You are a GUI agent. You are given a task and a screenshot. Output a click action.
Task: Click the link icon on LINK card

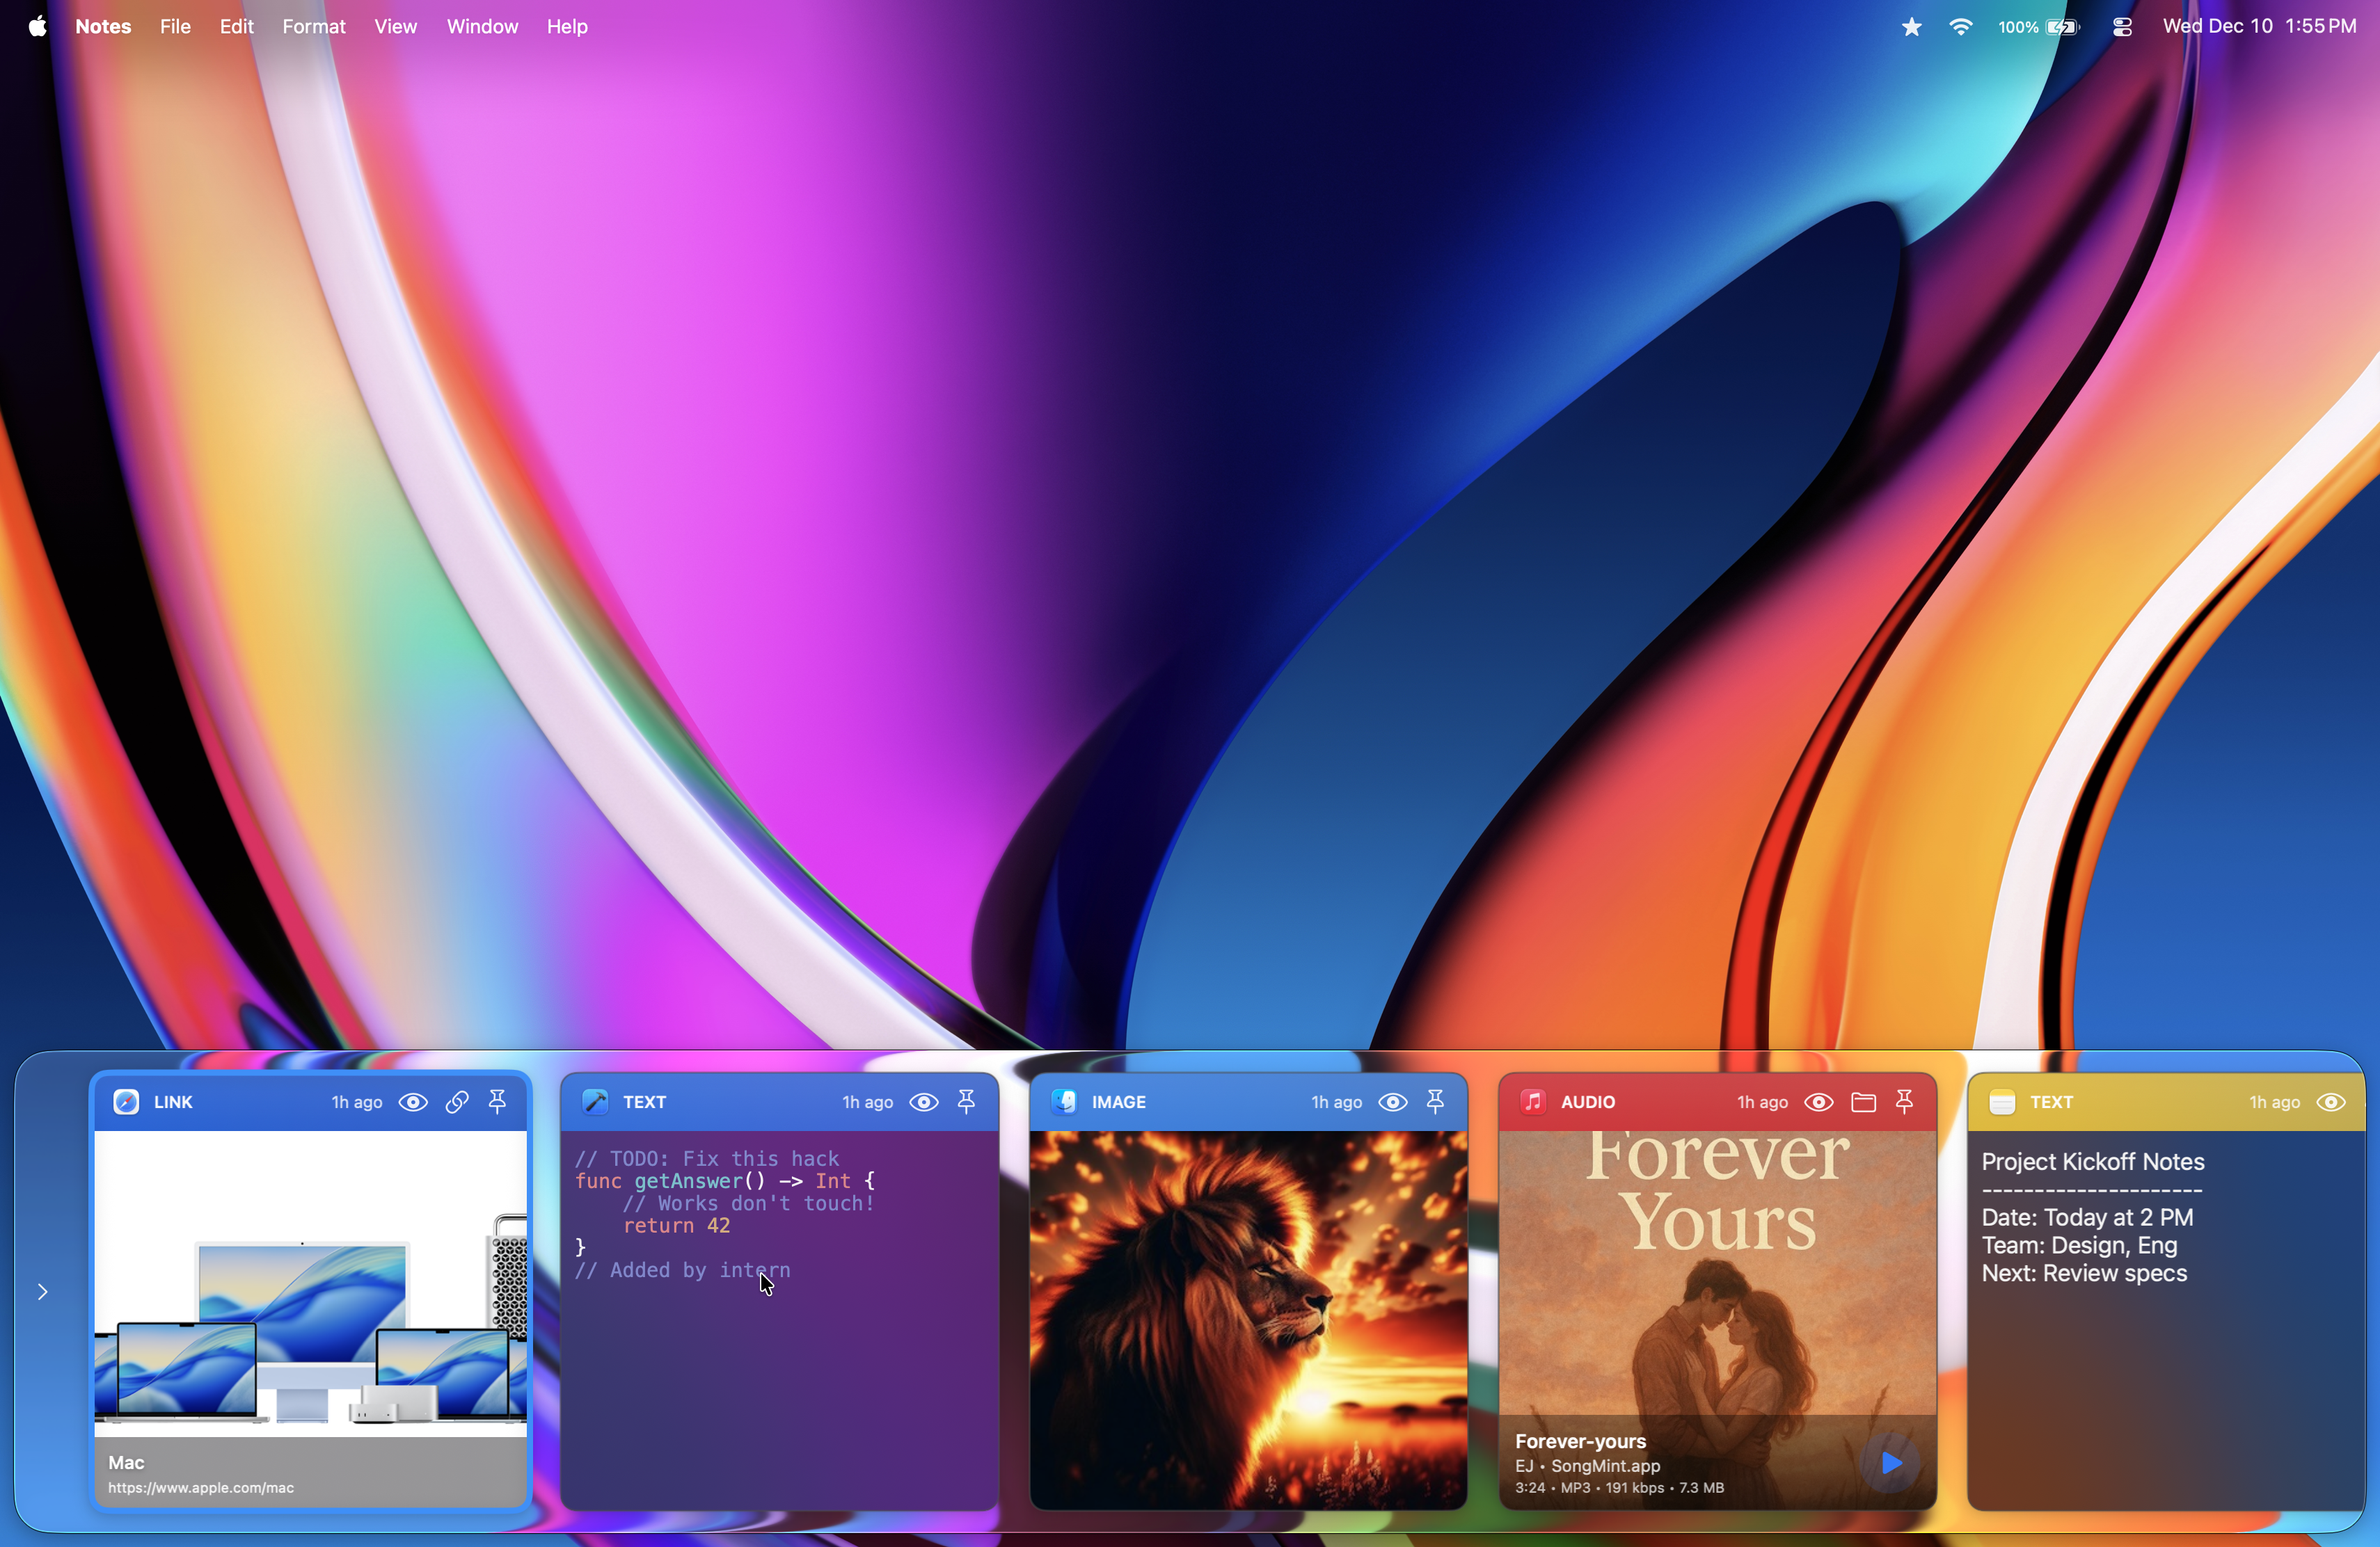point(457,1101)
